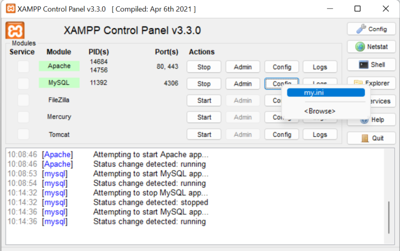Close the XAMPP Control Panel window
Image resolution: width=400 pixels, height=251 pixels.
click(386, 9)
